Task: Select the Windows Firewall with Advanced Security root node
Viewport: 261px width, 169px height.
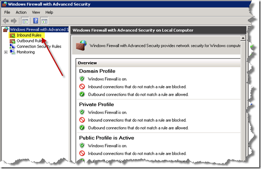Action: tap(39, 30)
